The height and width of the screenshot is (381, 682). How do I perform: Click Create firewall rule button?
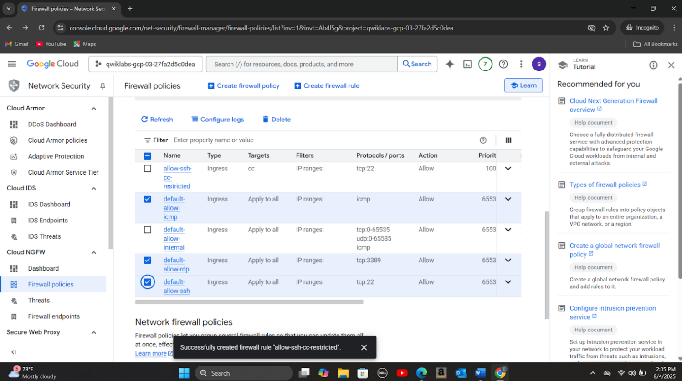(x=327, y=86)
